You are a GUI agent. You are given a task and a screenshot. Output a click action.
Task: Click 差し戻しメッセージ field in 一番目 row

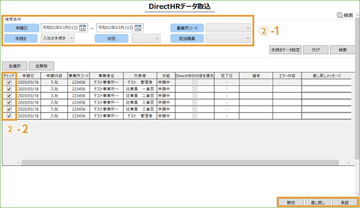point(327,89)
